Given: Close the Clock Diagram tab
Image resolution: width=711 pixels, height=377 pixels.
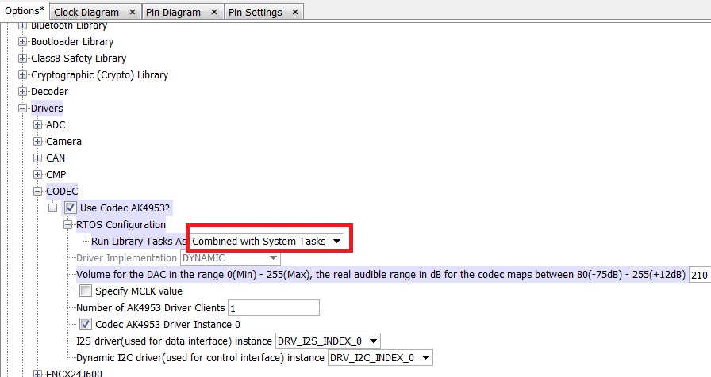Looking at the screenshot, I should [x=133, y=13].
